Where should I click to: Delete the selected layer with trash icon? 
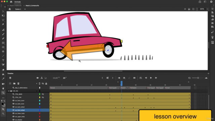point(18,84)
